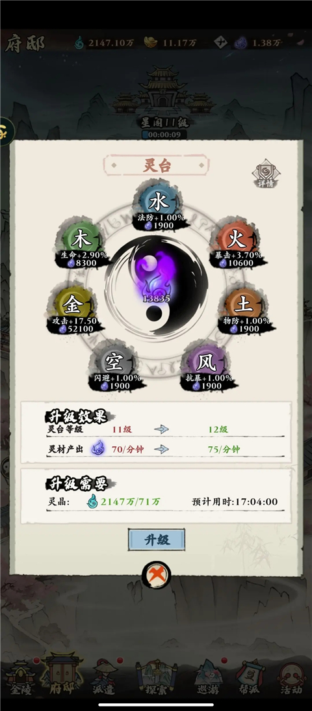Image resolution: width=312 pixels, height=711 pixels.
Task: Select the 风 wind element orb
Action: [x=205, y=363]
